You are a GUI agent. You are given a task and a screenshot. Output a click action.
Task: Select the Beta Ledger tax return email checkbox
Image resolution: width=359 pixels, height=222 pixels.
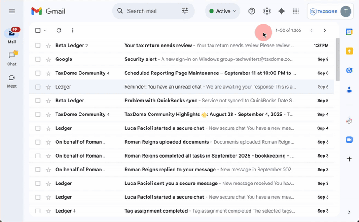(38, 46)
